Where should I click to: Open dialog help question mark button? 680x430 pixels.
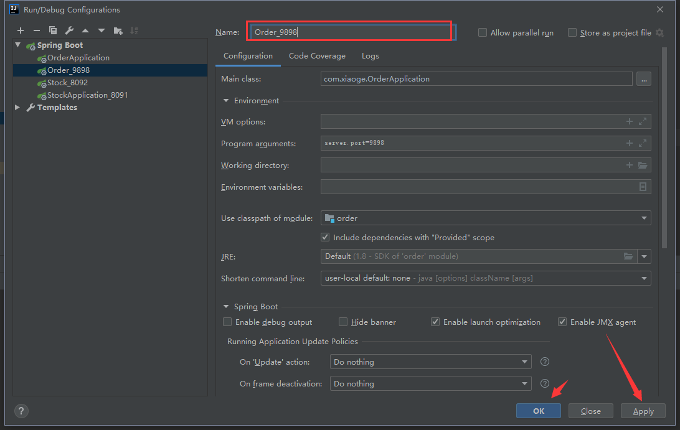click(x=21, y=411)
